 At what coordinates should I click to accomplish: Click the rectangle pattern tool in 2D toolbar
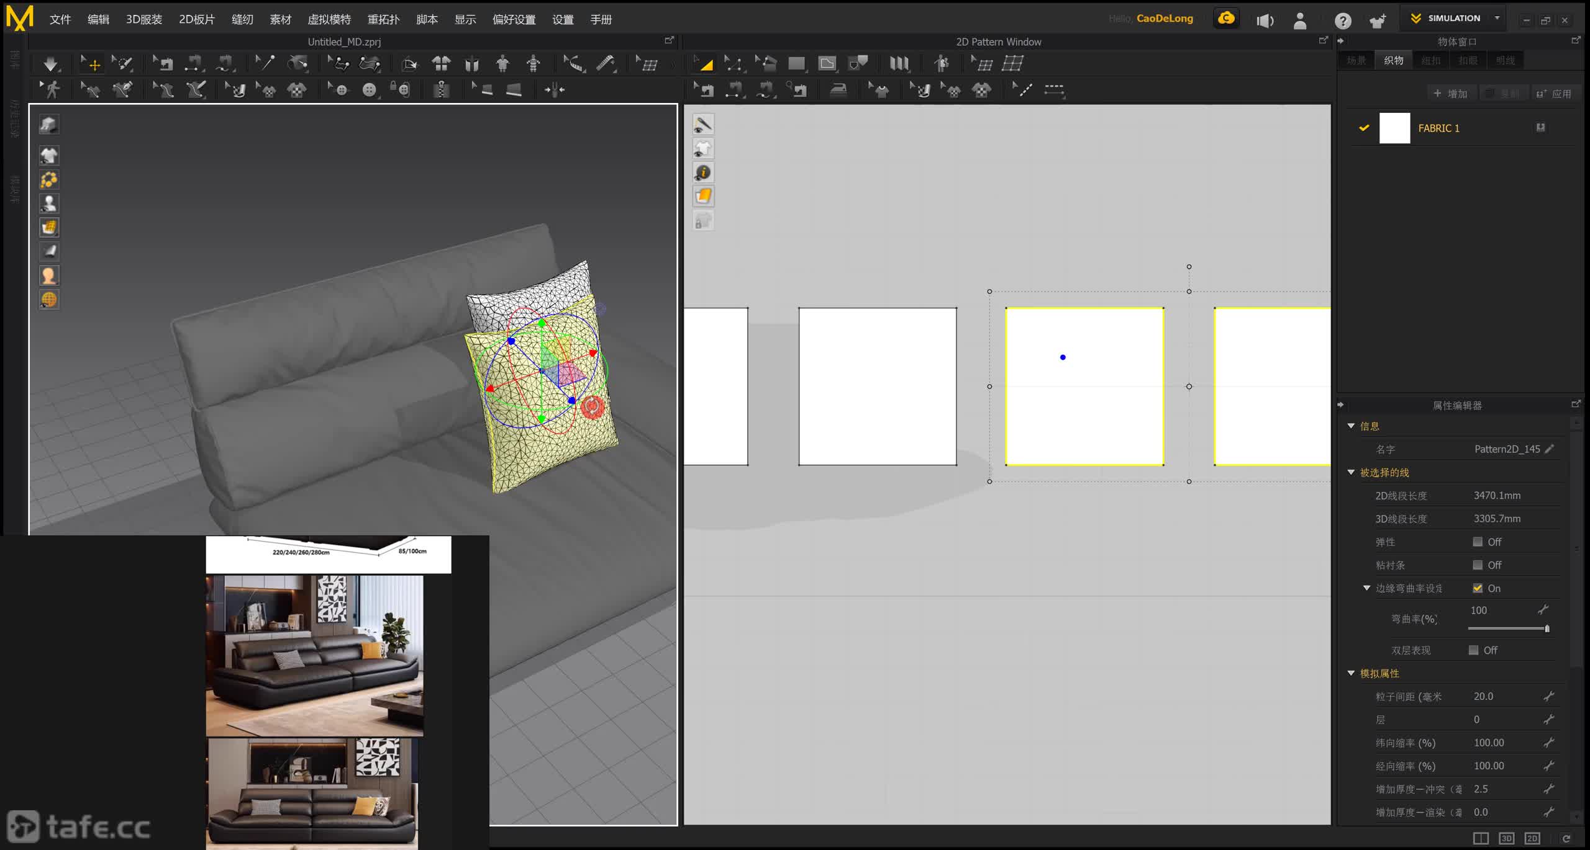[x=796, y=64]
